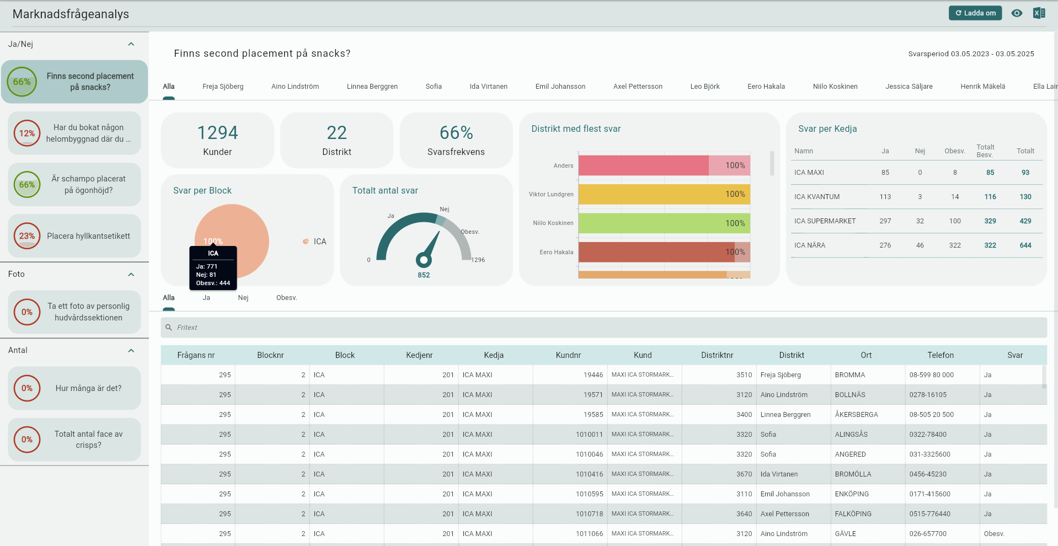Screen dimensions: 1058x546
Task: Open Hur många är det? question
Action: tap(74, 388)
